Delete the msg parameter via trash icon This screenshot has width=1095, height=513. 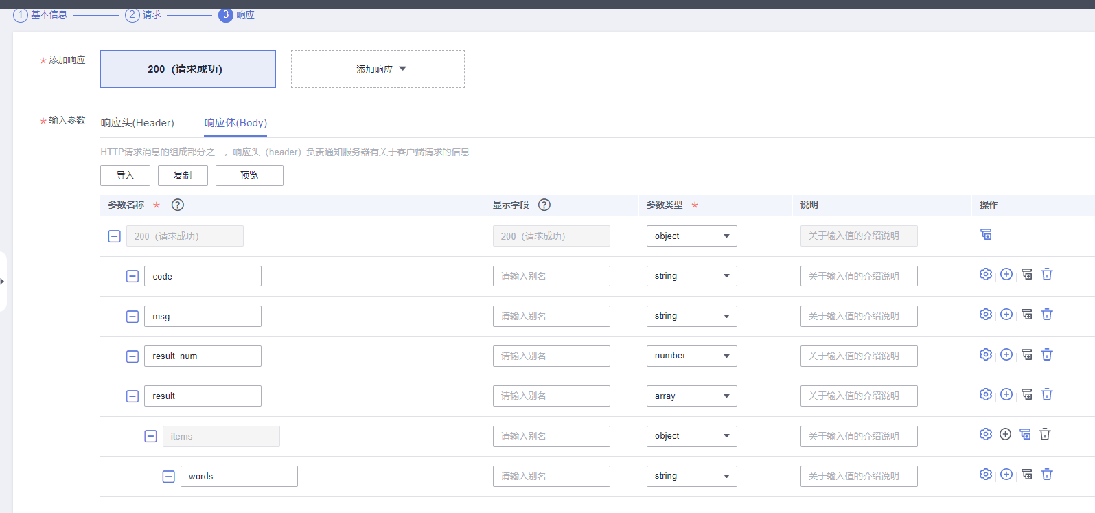[1047, 315]
